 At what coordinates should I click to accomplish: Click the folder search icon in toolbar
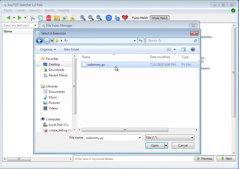coord(57,18)
